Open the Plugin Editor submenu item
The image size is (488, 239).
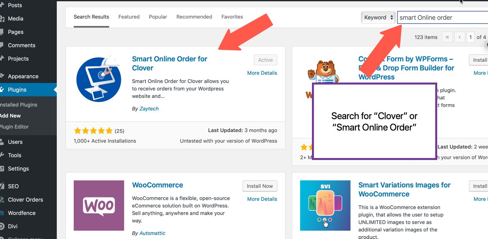pyautogui.click(x=14, y=127)
